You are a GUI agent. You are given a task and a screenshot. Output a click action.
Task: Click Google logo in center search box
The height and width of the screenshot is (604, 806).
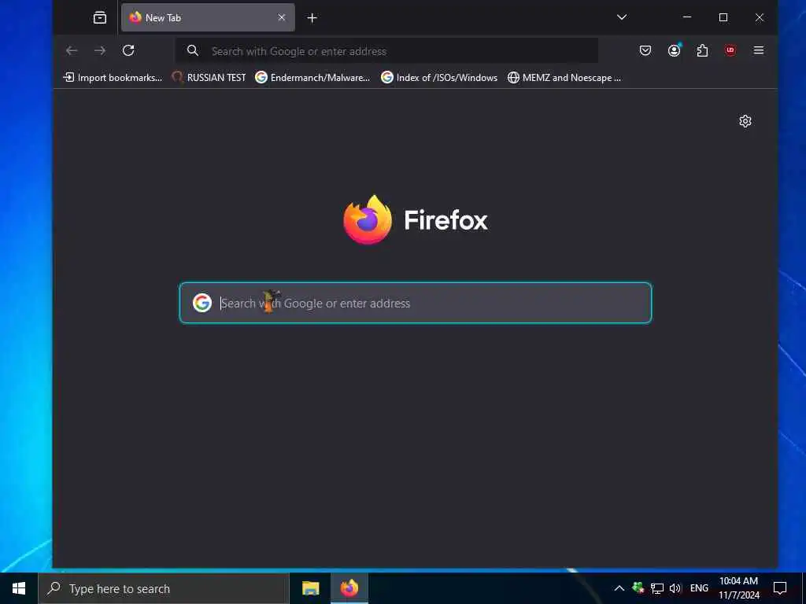pos(202,303)
